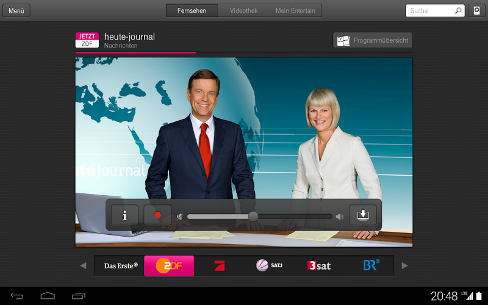Show next channels with the right arrow
Image resolution: width=488 pixels, height=305 pixels.
click(x=404, y=265)
